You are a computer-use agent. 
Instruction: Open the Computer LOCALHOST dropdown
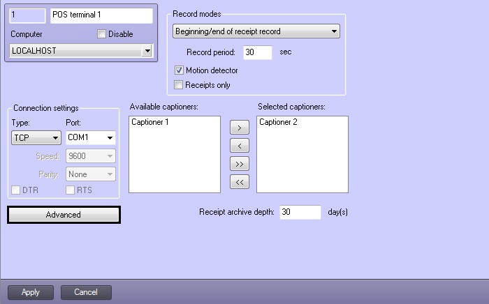click(146, 51)
